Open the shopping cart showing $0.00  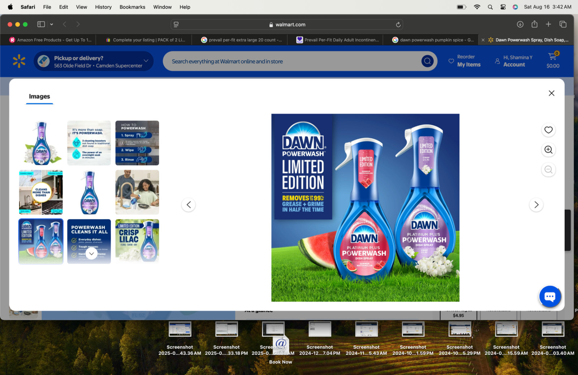tap(553, 61)
